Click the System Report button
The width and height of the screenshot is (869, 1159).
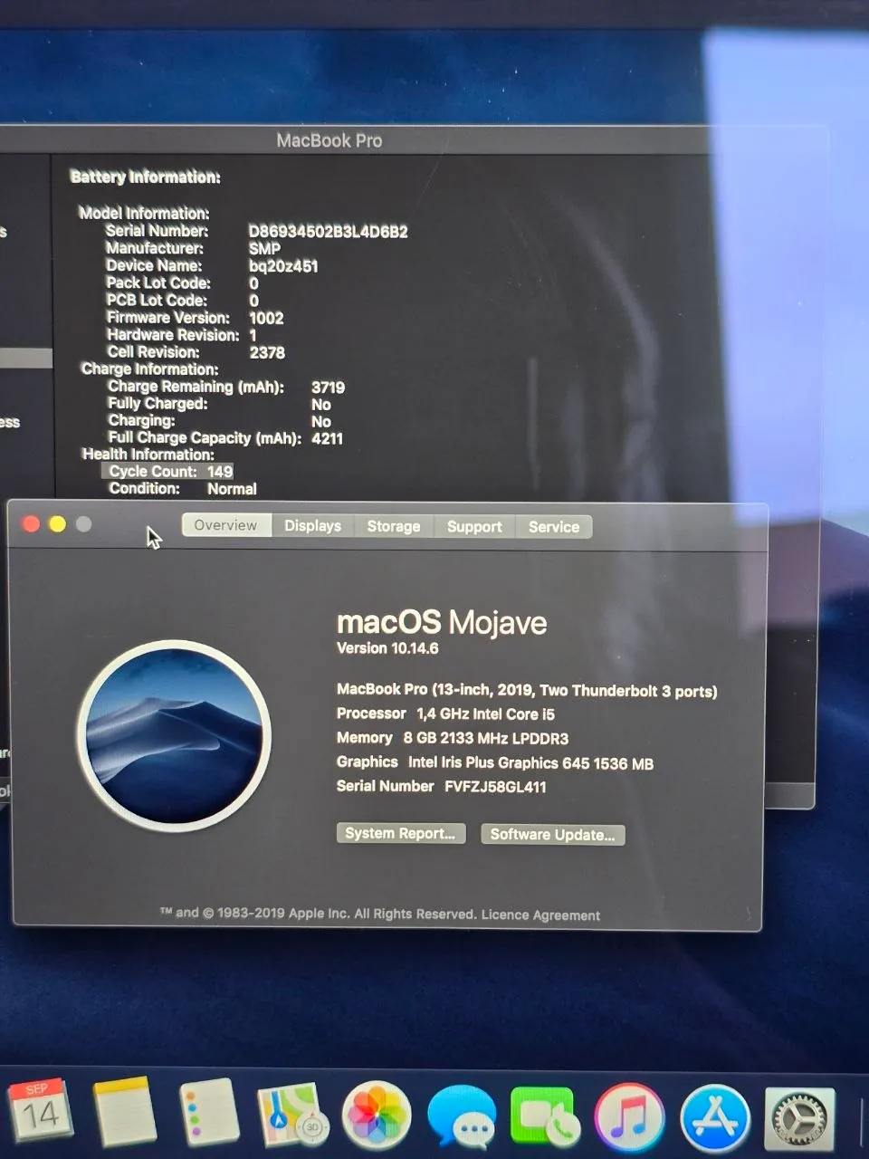[x=400, y=833]
